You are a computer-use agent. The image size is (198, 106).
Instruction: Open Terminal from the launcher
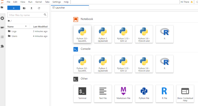82,93
